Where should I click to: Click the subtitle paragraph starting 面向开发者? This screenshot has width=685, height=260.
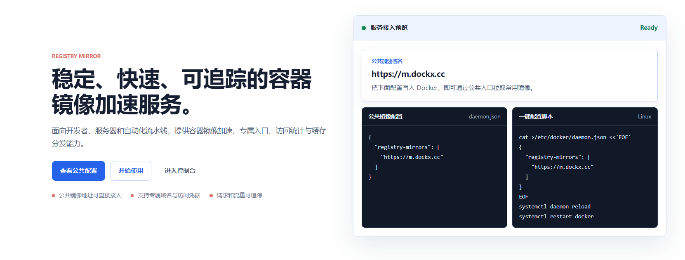tap(189, 137)
